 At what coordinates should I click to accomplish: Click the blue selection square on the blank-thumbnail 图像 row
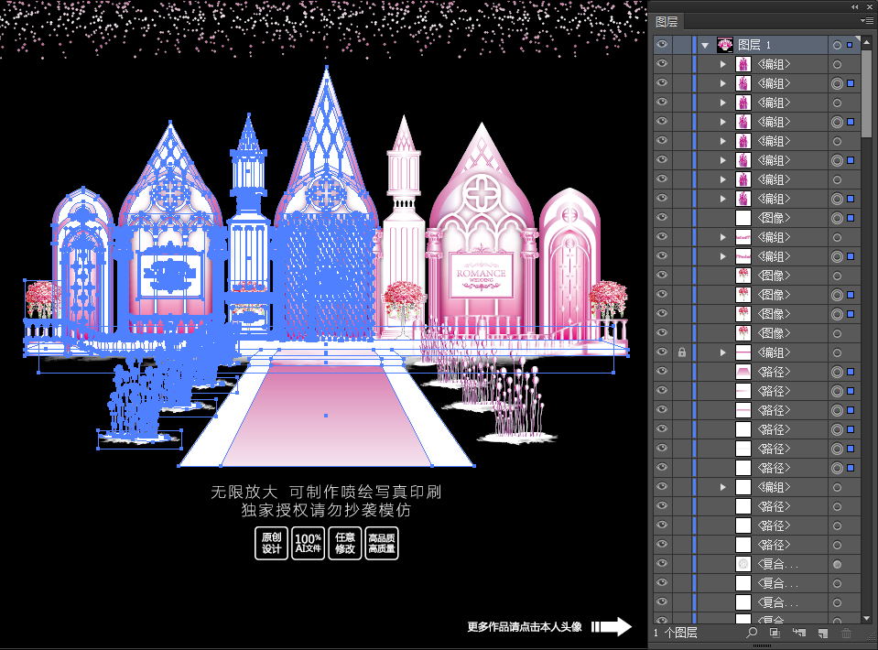[x=851, y=218]
